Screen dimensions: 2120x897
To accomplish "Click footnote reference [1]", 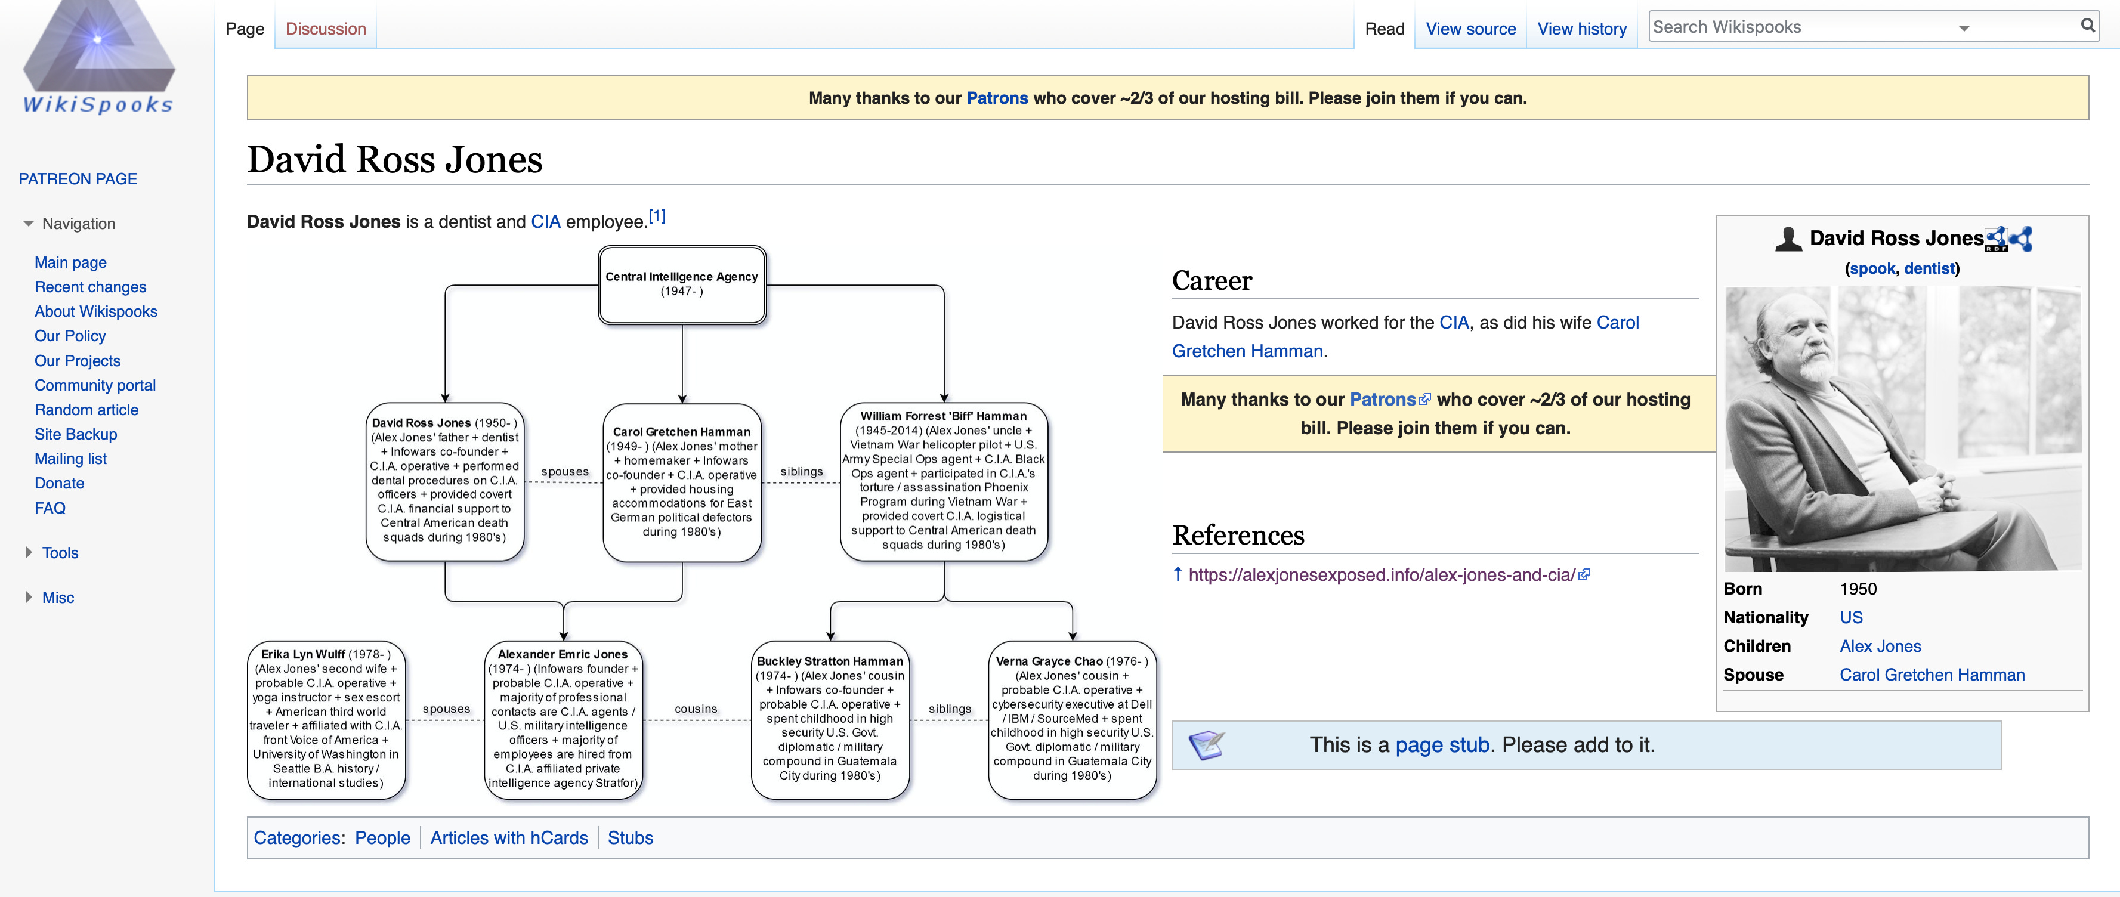I will (x=657, y=216).
